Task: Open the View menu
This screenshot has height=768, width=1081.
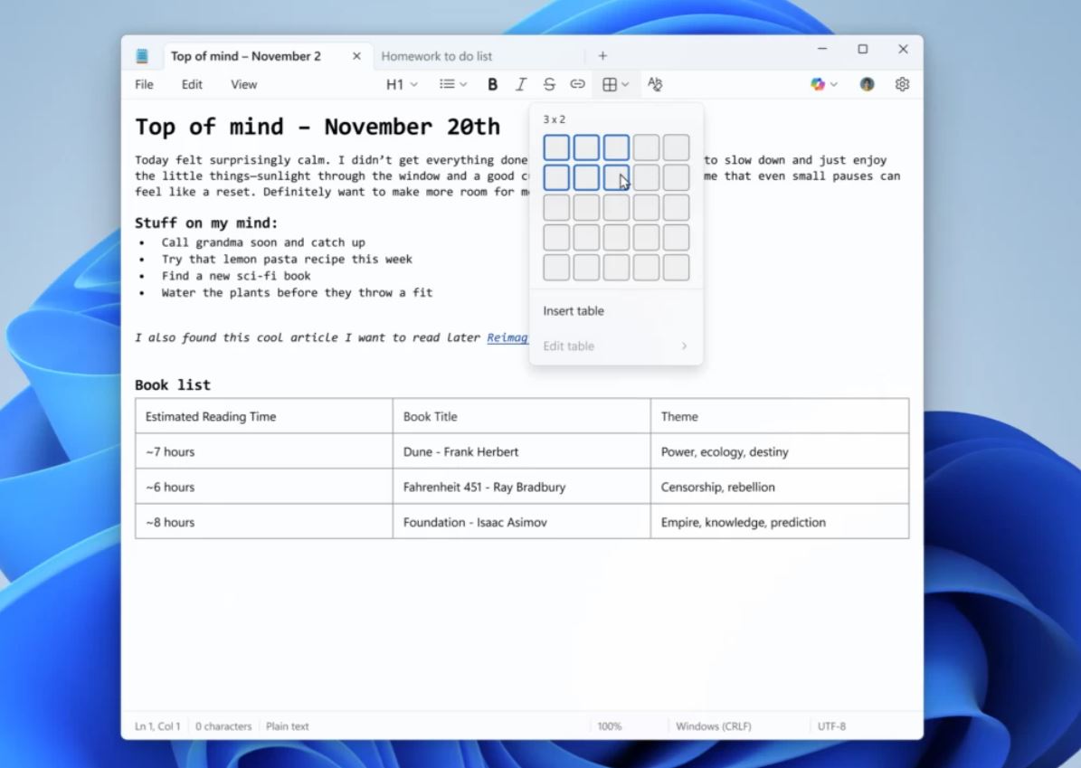Action: click(243, 84)
